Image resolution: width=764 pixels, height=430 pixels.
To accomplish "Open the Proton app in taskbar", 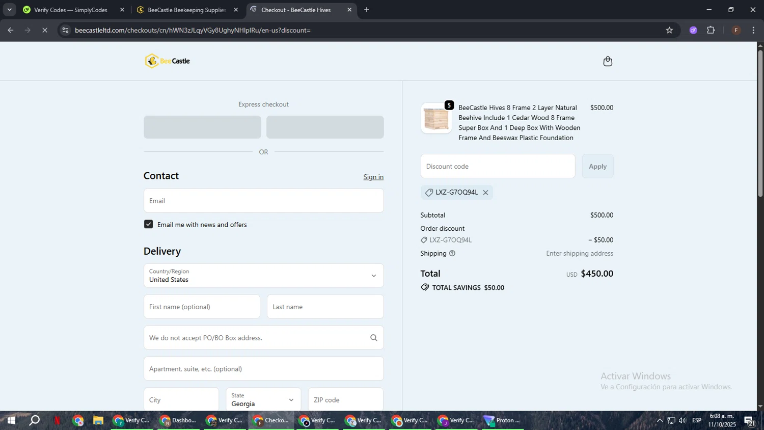I will click(x=502, y=420).
